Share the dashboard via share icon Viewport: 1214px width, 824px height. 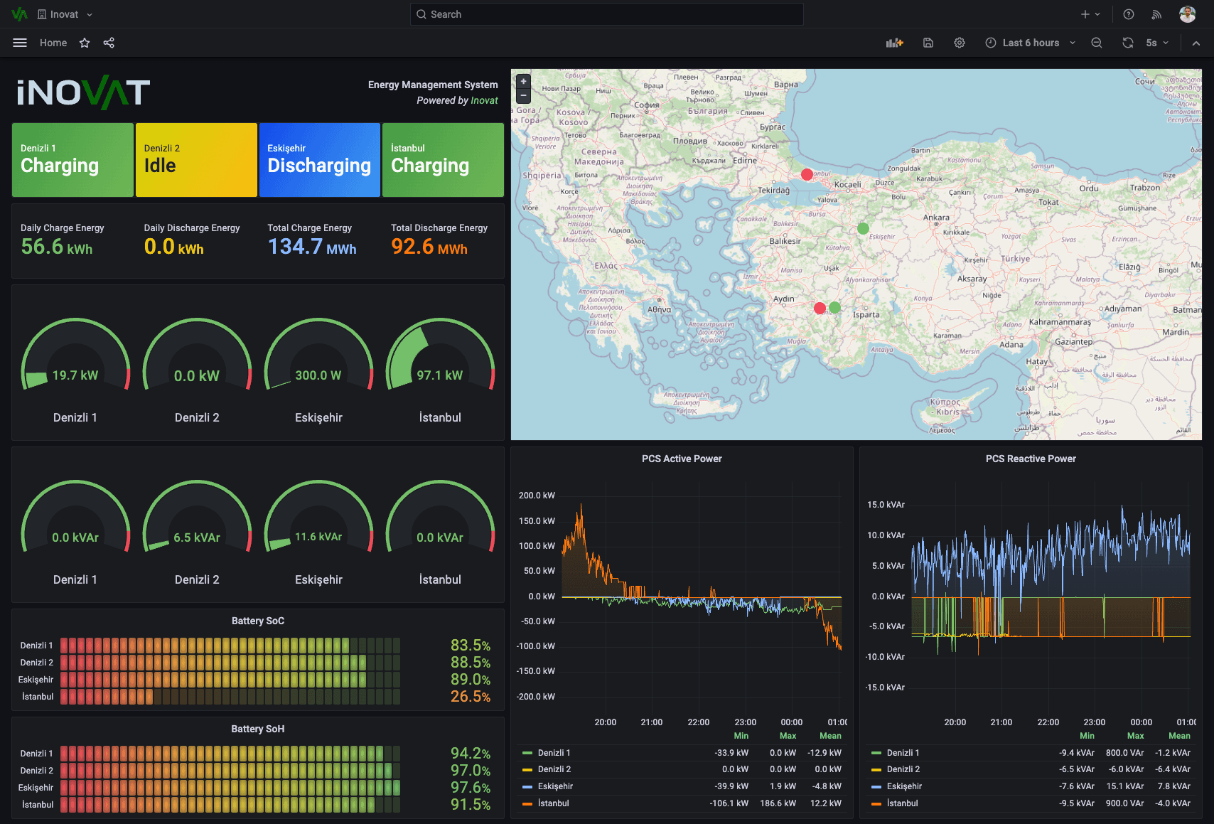[109, 43]
